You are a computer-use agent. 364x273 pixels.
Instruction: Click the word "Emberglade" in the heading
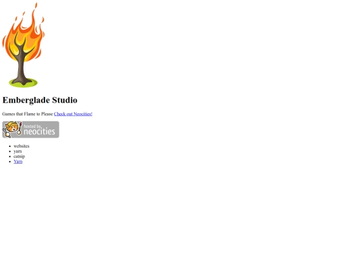click(26, 100)
